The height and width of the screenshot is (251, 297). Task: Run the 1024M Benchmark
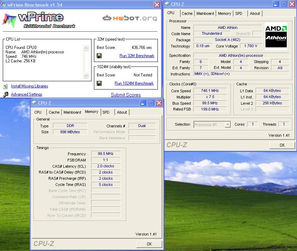point(134,83)
